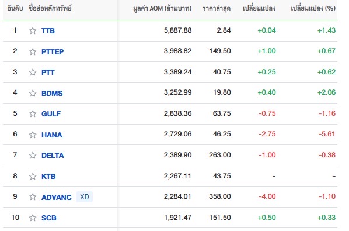The height and width of the screenshot is (231, 349).
Task: Select the HANA −5.61 percent change cell
Action: click(x=327, y=134)
